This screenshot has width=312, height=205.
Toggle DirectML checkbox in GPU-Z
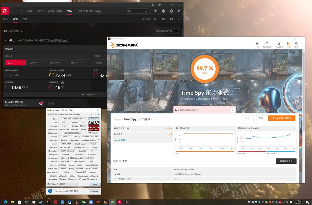(x=91, y=176)
